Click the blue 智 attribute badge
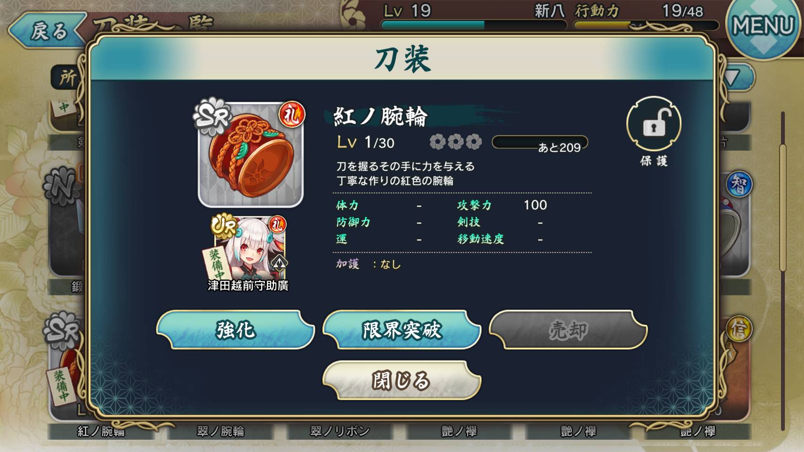The image size is (804, 452). [x=738, y=185]
